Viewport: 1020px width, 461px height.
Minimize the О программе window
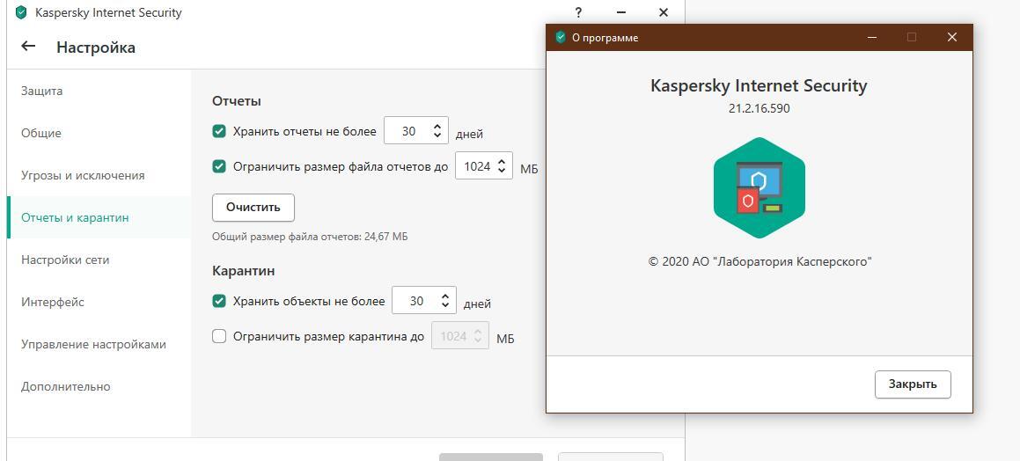tap(872, 37)
